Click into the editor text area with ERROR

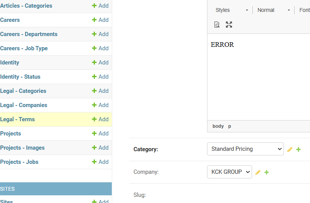pyautogui.click(x=257, y=77)
